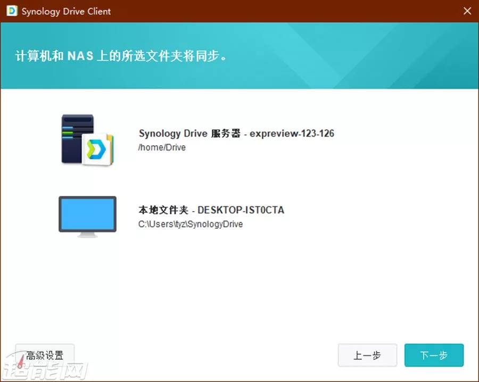Click the 下一步 (Next) button
This screenshot has width=479, height=382.
[x=434, y=355]
